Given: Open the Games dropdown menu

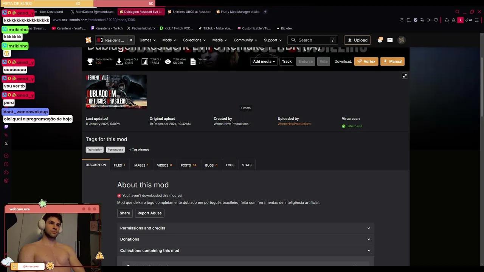Looking at the screenshot, I should [147, 40].
